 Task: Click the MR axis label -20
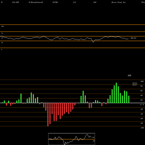[142, 109]
